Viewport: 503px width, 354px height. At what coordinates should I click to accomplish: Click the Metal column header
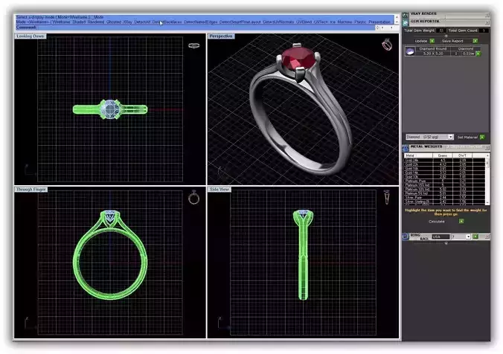(418, 155)
